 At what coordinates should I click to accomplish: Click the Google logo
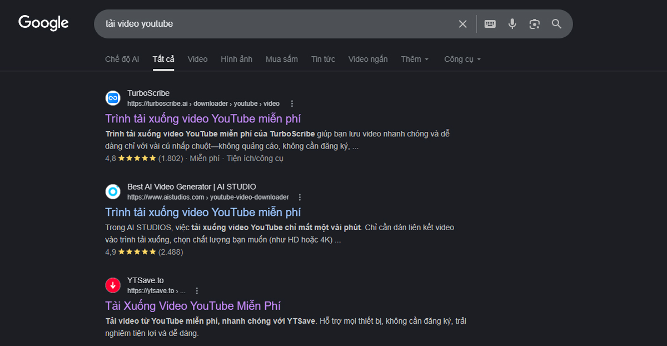pos(43,22)
